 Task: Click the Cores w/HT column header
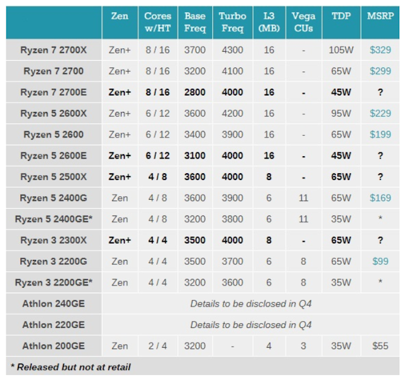tap(158, 22)
